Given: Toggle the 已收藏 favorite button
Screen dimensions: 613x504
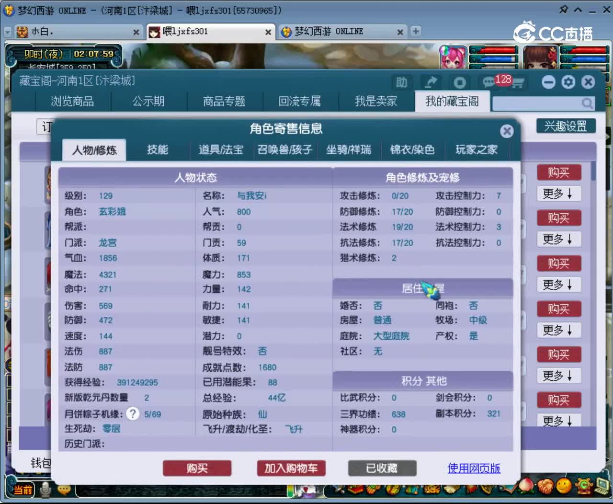Looking at the screenshot, I should [x=382, y=469].
